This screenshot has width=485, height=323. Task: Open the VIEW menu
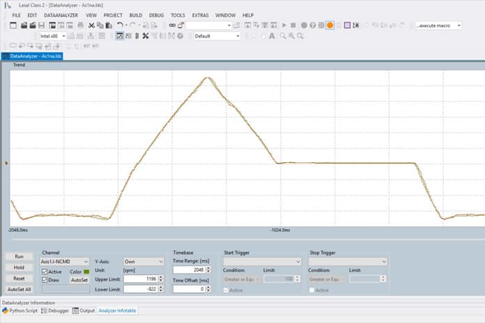91,15
